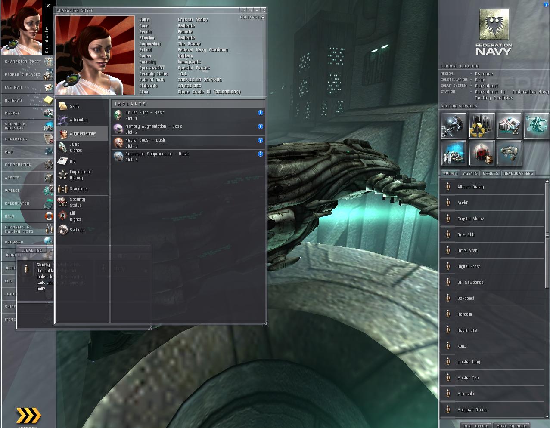
Task: Switch to the Offices tab
Action: click(490, 173)
